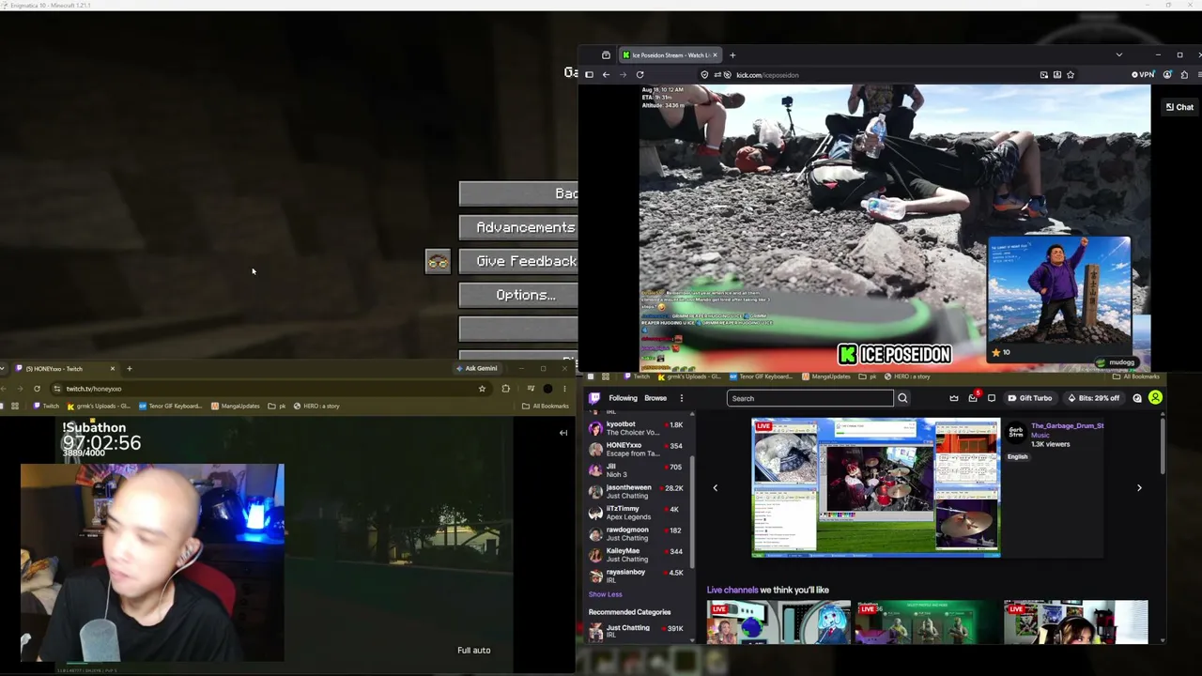Viewport: 1202px width, 676px height.
Task: Open Jill channel in Twitch sidebar
Action: 639,470
